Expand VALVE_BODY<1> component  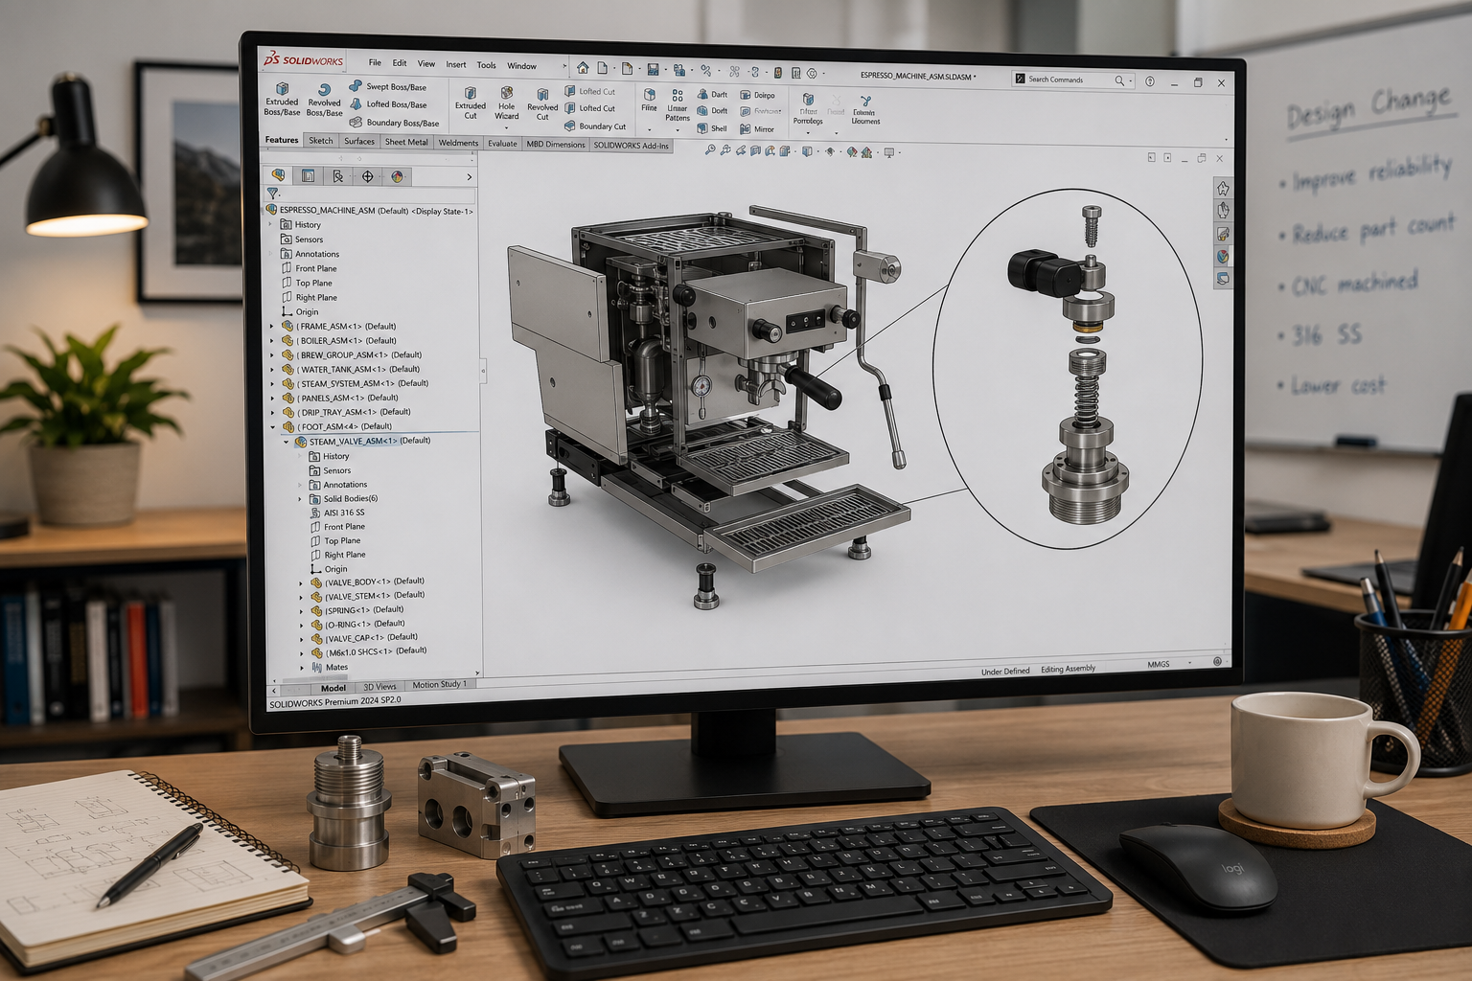[x=302, y=582]
